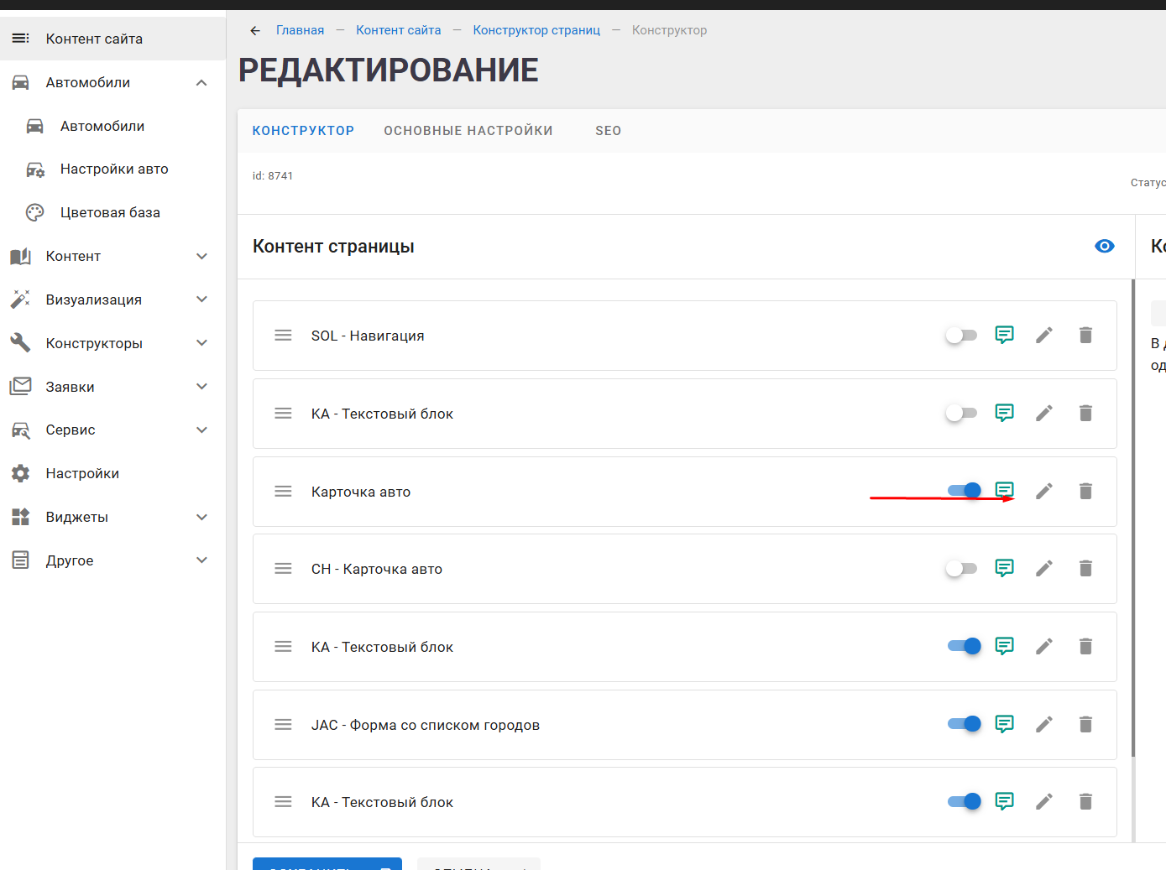Delete the CH - Карточка авто block
This screenshot has width=1166, height=870.
click(x=1085, y=568)
